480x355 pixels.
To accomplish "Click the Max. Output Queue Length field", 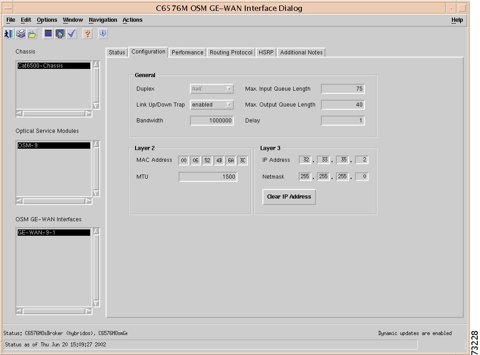I will (343, 105).
